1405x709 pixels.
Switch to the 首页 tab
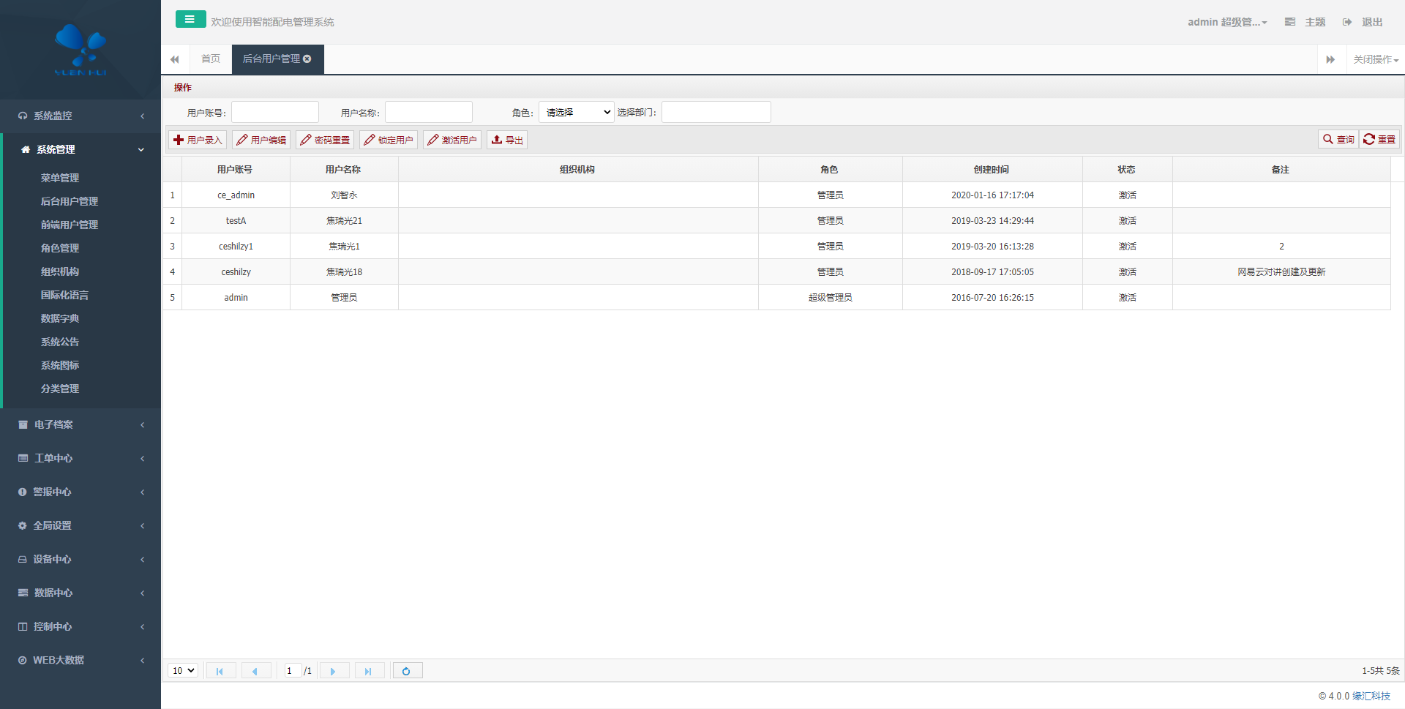click(211, 59)
